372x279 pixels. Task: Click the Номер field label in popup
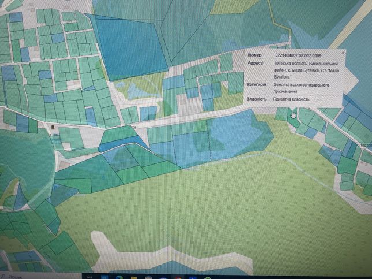point(255,55)
